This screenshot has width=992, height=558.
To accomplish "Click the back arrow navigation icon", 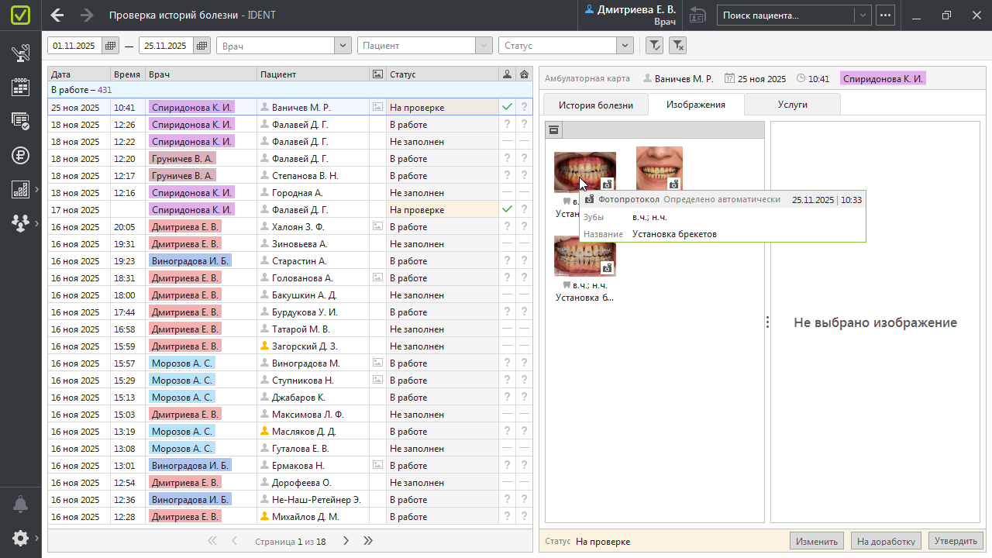I will point(57,15).
